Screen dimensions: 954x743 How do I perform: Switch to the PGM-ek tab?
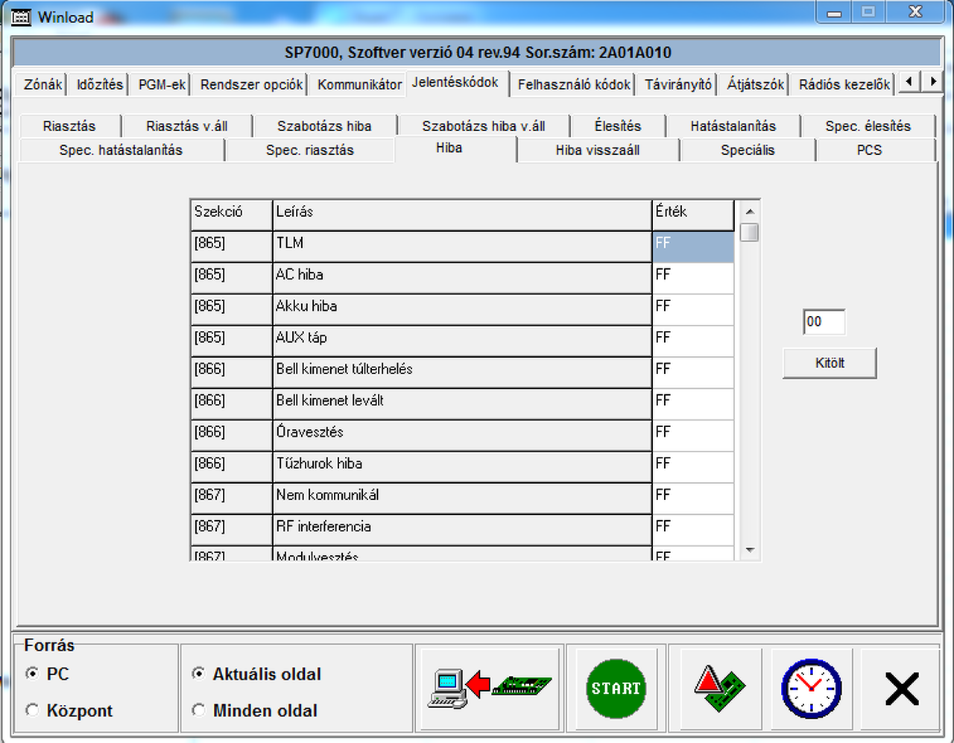tap(162, 84)
